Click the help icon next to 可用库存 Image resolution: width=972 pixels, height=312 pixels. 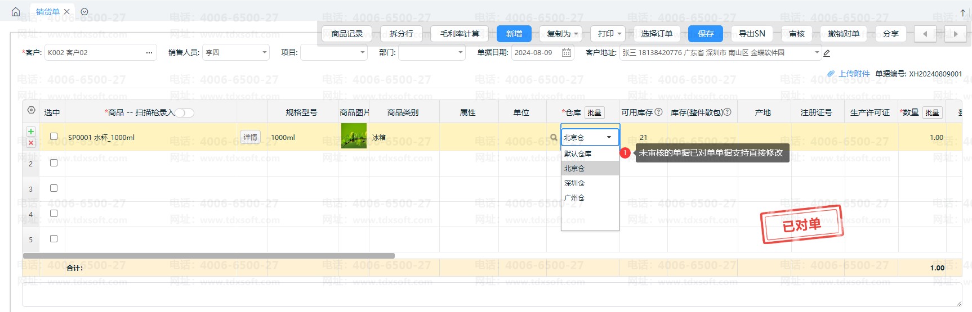658,112
